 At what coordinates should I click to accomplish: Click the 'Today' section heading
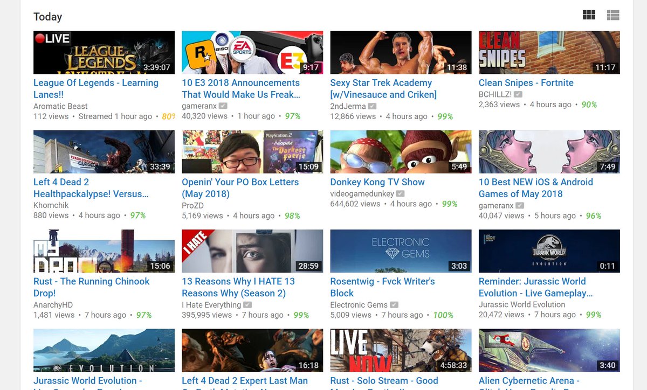click(47, 17)
